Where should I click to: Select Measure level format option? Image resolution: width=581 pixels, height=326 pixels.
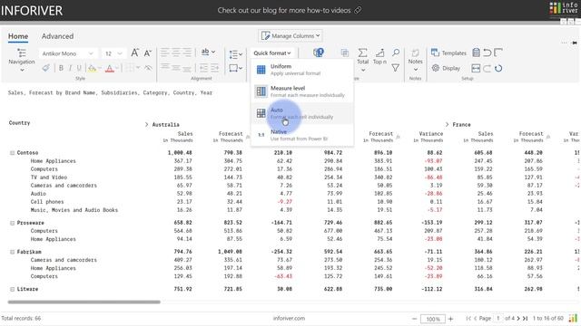[x=302, y=91]
